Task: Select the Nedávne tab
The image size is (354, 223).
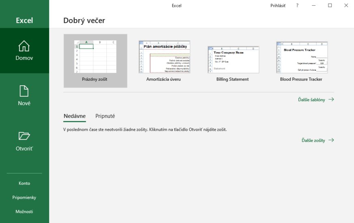Action: [75, 116]
